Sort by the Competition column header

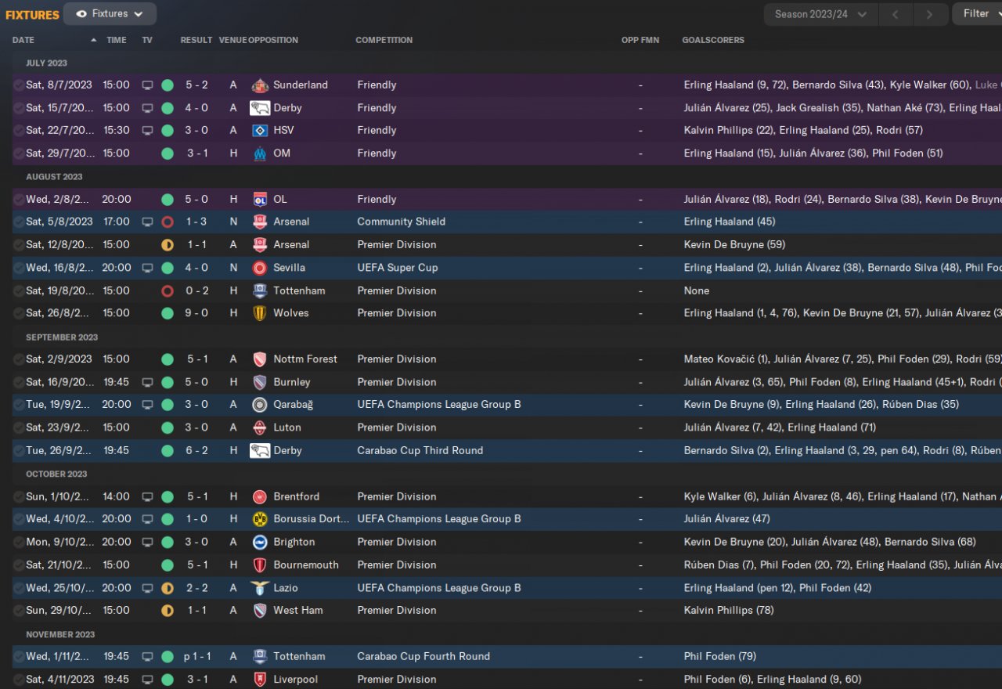384,40
